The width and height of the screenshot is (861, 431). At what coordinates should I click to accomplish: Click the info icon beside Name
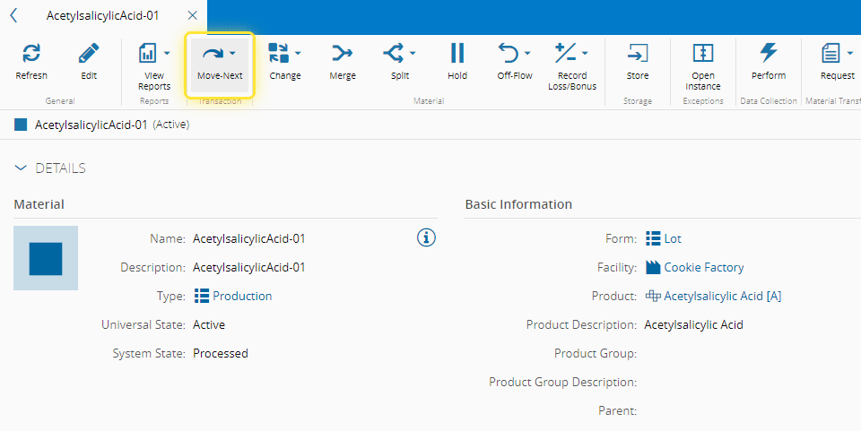click(426, 238)
